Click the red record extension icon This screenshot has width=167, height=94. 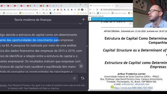coord(61,10)
